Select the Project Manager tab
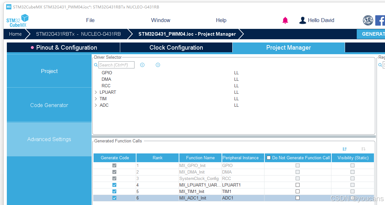 click(289, 48)
